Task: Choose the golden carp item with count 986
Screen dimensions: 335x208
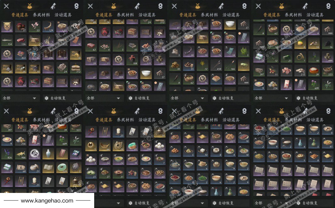Action: (21, 154)
